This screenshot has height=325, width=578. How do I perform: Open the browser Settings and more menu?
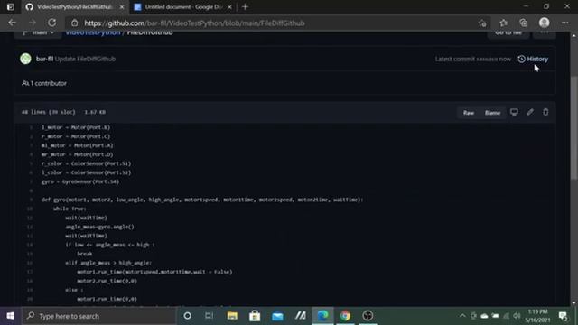[564, 23]
